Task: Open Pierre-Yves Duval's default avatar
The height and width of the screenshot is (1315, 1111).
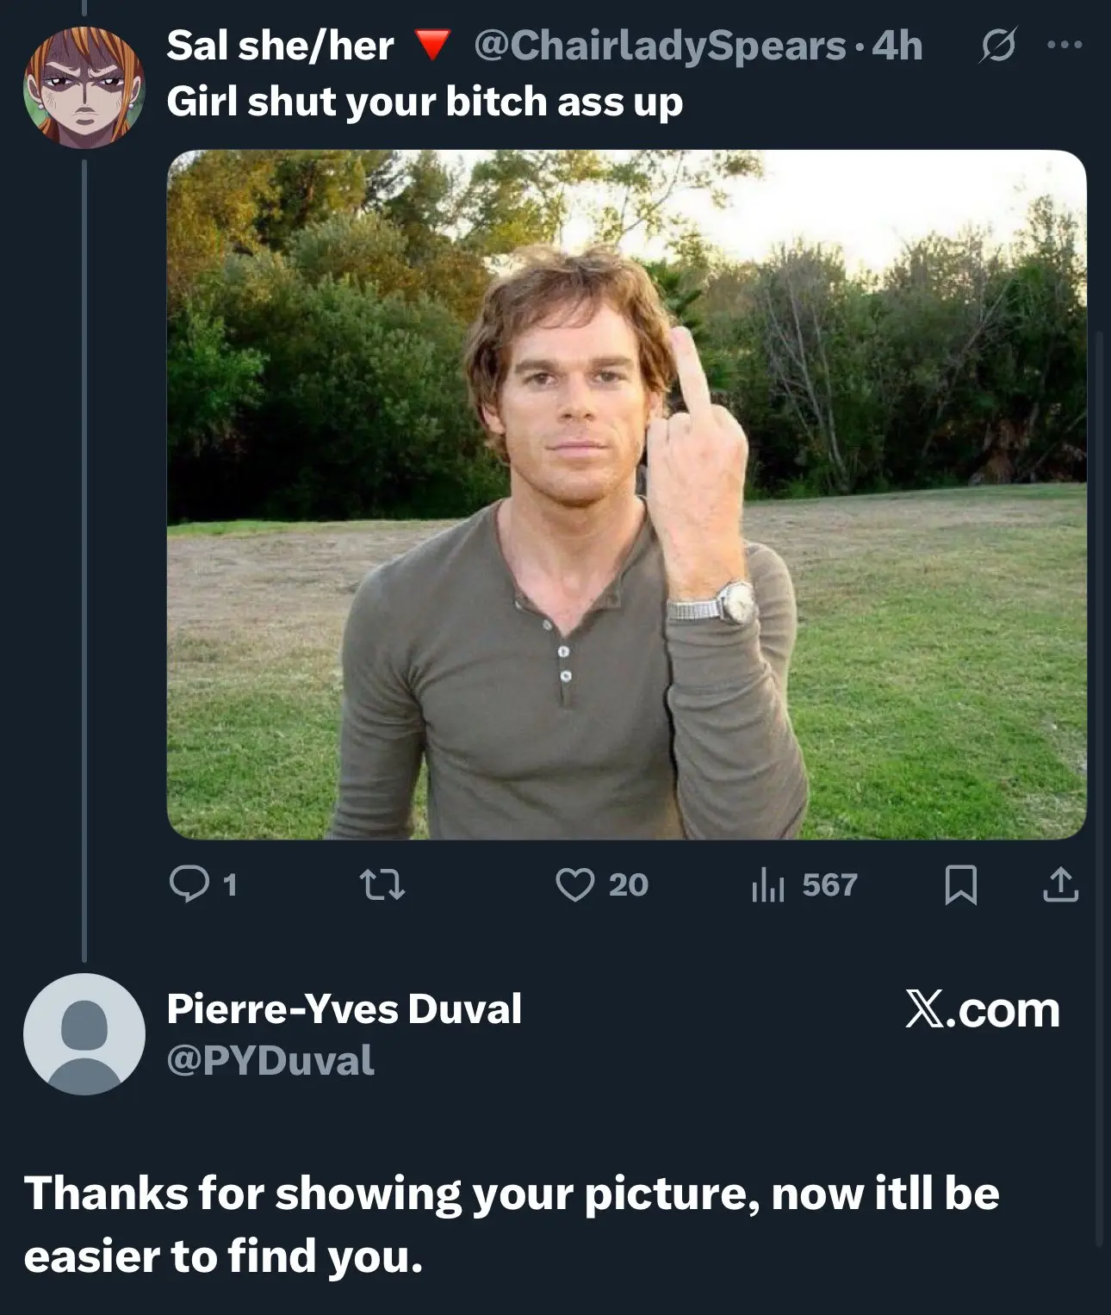Action: pos(84,1034)
